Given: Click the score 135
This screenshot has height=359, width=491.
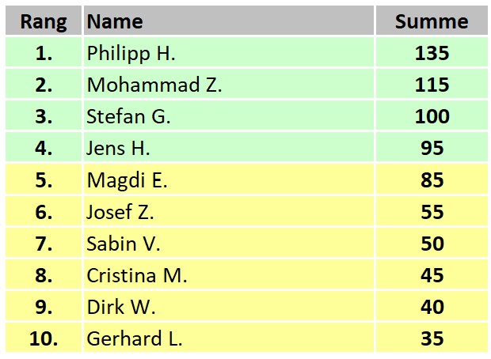Looking at the screenshot, I should coord(432,53).
